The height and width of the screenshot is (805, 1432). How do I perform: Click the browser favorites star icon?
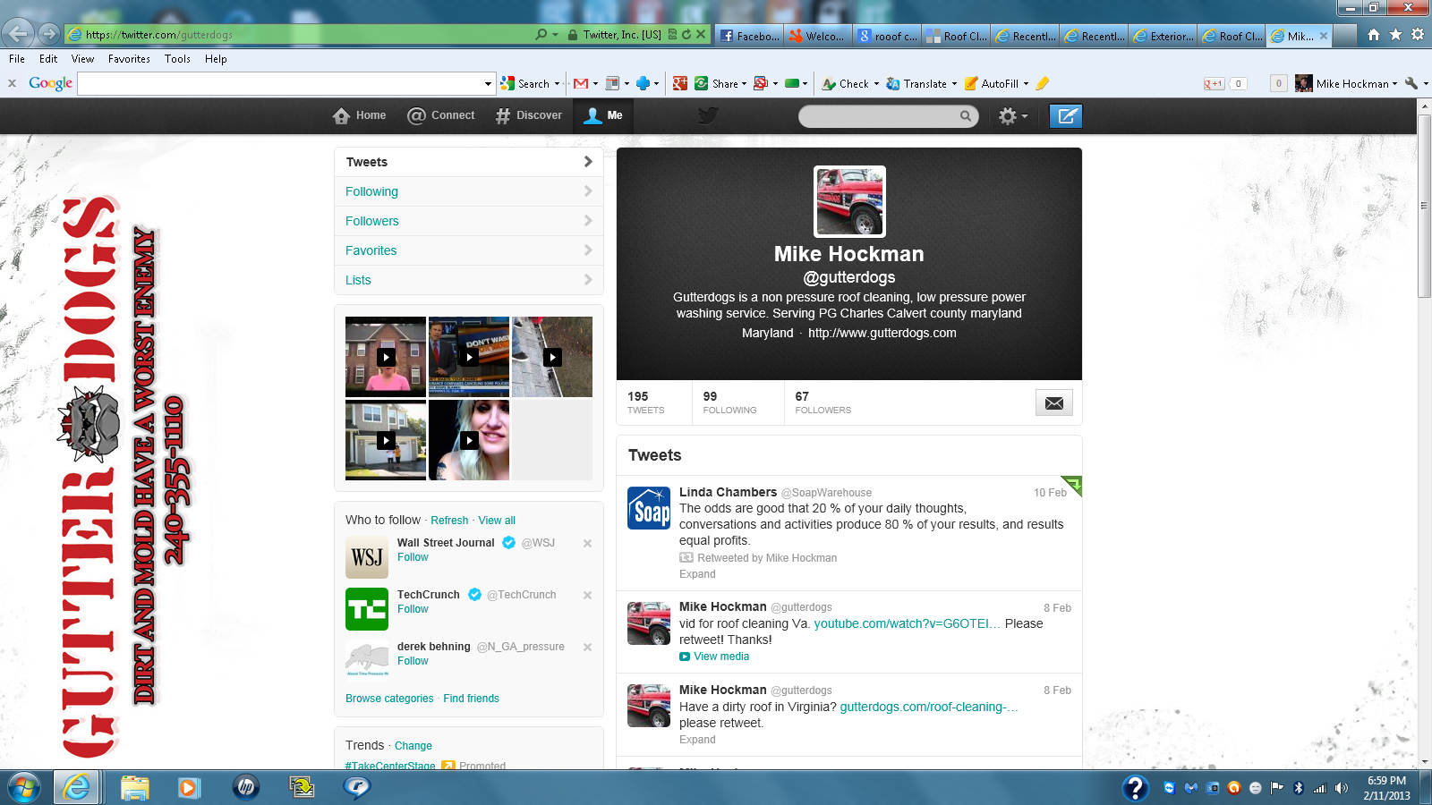1395,35
